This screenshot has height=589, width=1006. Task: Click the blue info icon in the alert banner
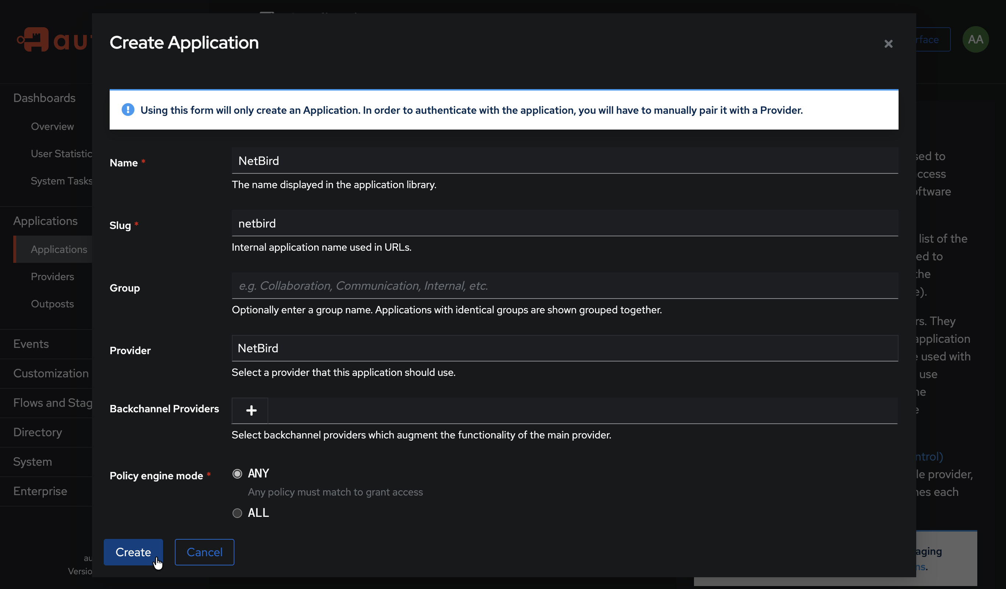tap(127, 110)
